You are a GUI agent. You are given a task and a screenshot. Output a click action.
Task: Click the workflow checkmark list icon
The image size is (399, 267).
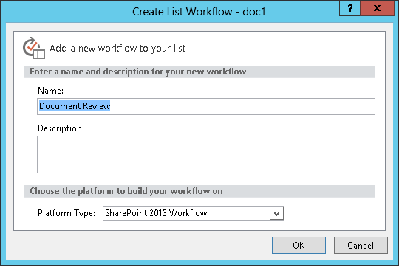[34, 48]
